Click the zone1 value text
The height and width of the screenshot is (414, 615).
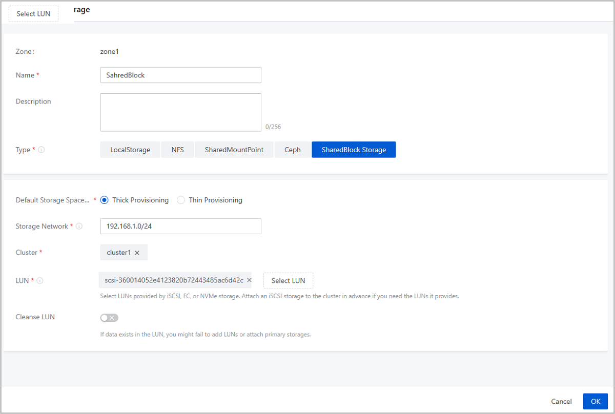pos(109,51)
